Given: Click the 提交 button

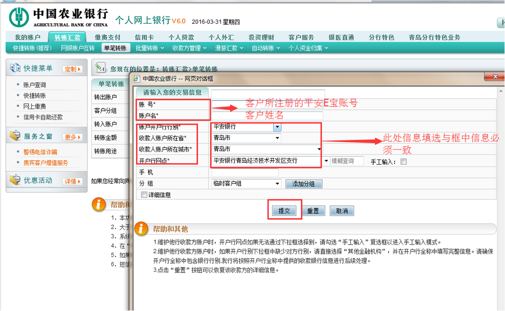Looking at the screenshot, I should pos(284,211).
